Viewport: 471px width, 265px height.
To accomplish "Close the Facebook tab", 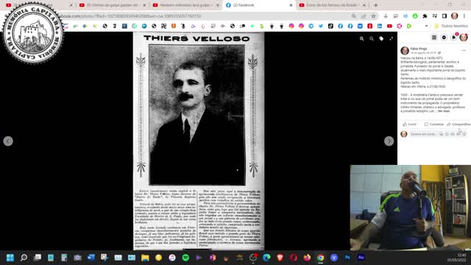I will (291, 5).
